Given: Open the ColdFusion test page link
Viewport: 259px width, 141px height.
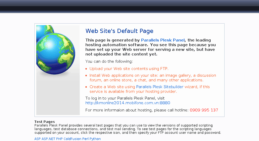Looking at the screenshot, I should click(x=72, y=139).
